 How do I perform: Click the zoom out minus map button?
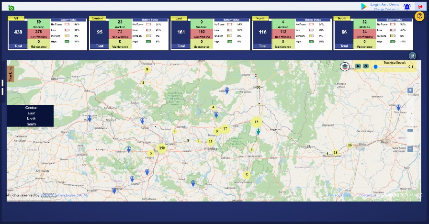(410, 149)
